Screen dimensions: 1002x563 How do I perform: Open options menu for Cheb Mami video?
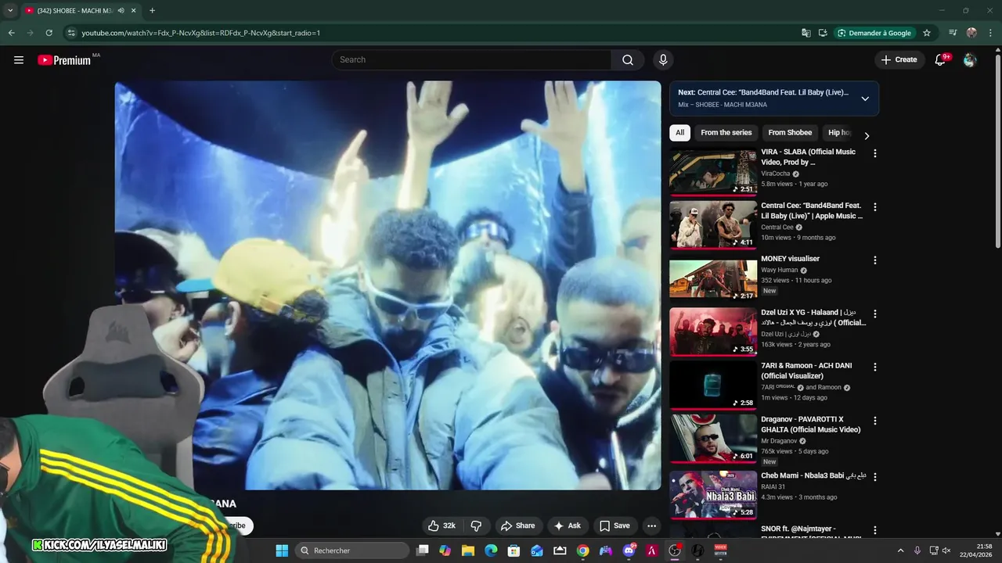pos(875,477)
